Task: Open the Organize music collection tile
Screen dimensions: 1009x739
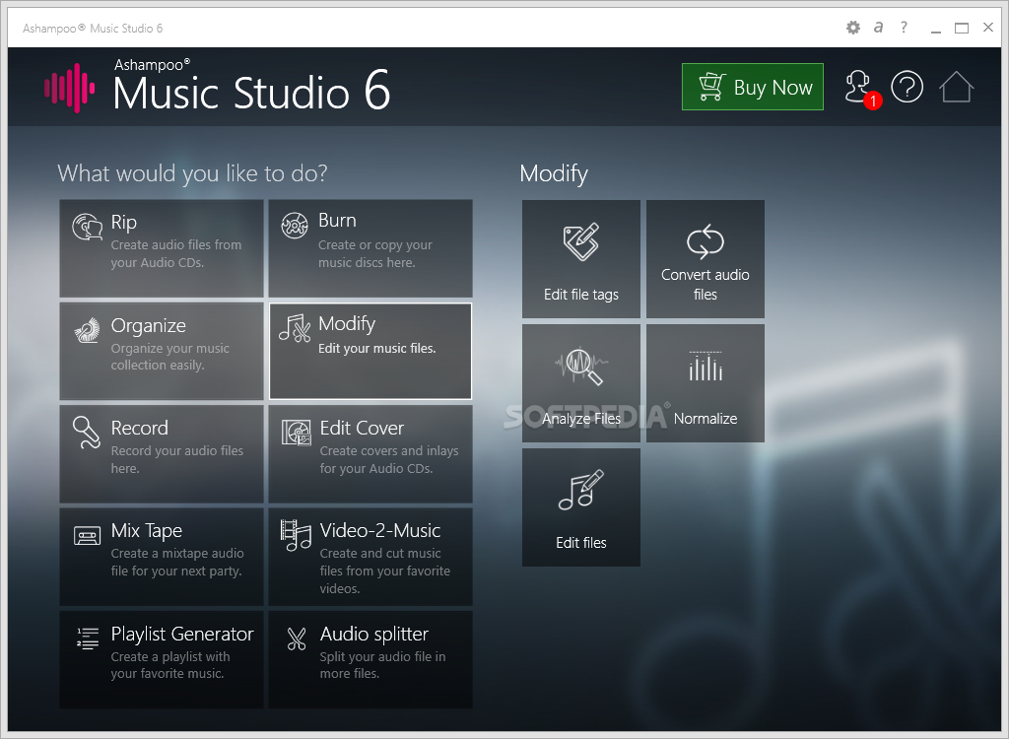Action: 162,351
